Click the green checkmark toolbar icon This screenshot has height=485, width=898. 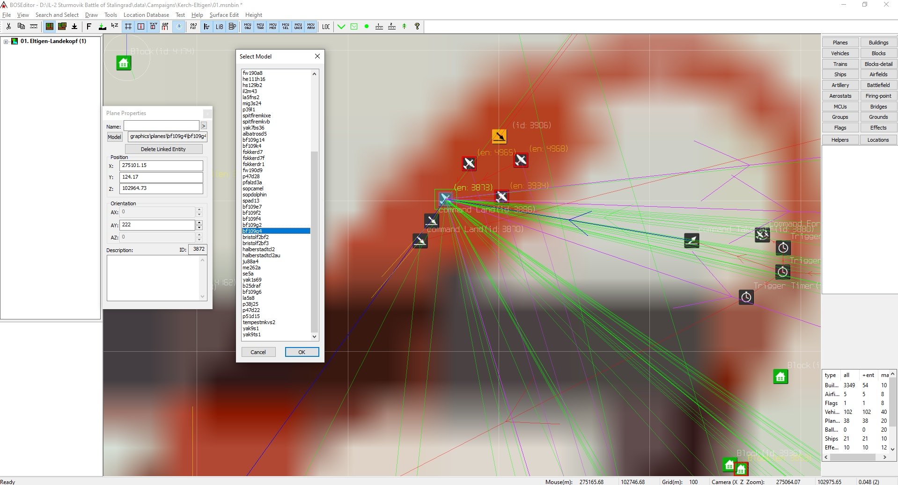[x=341, y=27]
